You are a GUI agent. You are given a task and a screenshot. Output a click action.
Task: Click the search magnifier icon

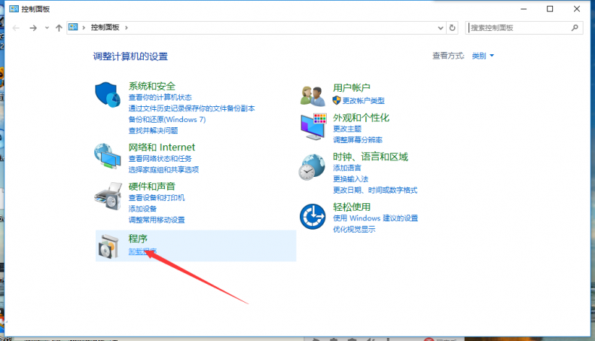point(575,28)
